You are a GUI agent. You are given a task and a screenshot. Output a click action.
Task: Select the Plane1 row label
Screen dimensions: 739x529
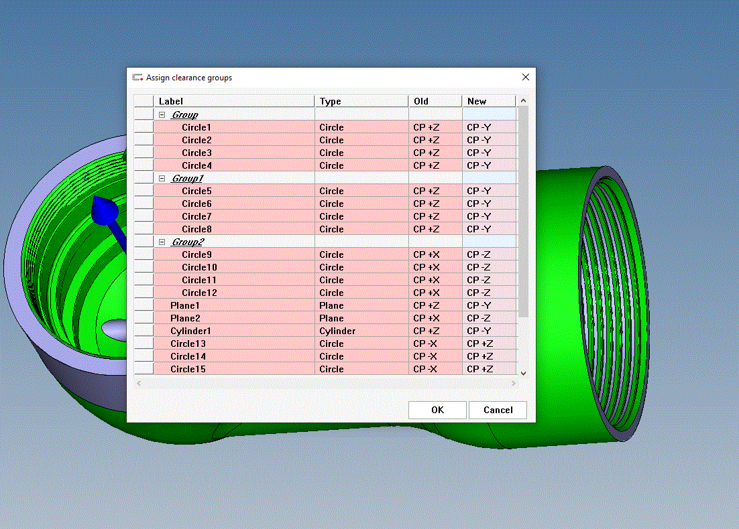185,305
